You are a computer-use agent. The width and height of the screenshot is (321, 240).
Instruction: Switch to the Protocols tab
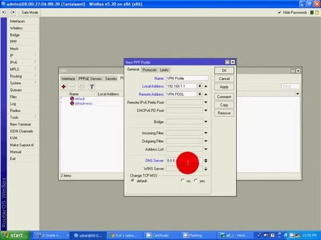pos(149,70)
